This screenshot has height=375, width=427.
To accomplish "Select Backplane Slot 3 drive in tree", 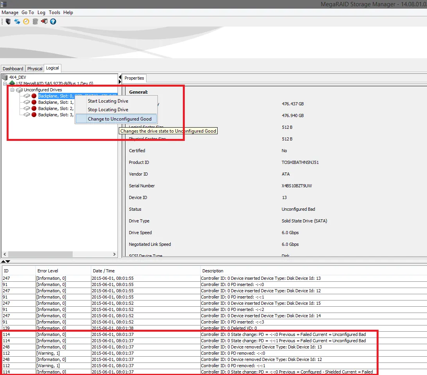I will (x=55, y=115).
